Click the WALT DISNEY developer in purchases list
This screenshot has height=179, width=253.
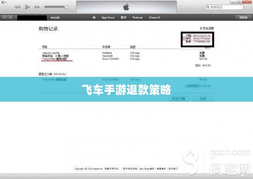tap(111, 59)
